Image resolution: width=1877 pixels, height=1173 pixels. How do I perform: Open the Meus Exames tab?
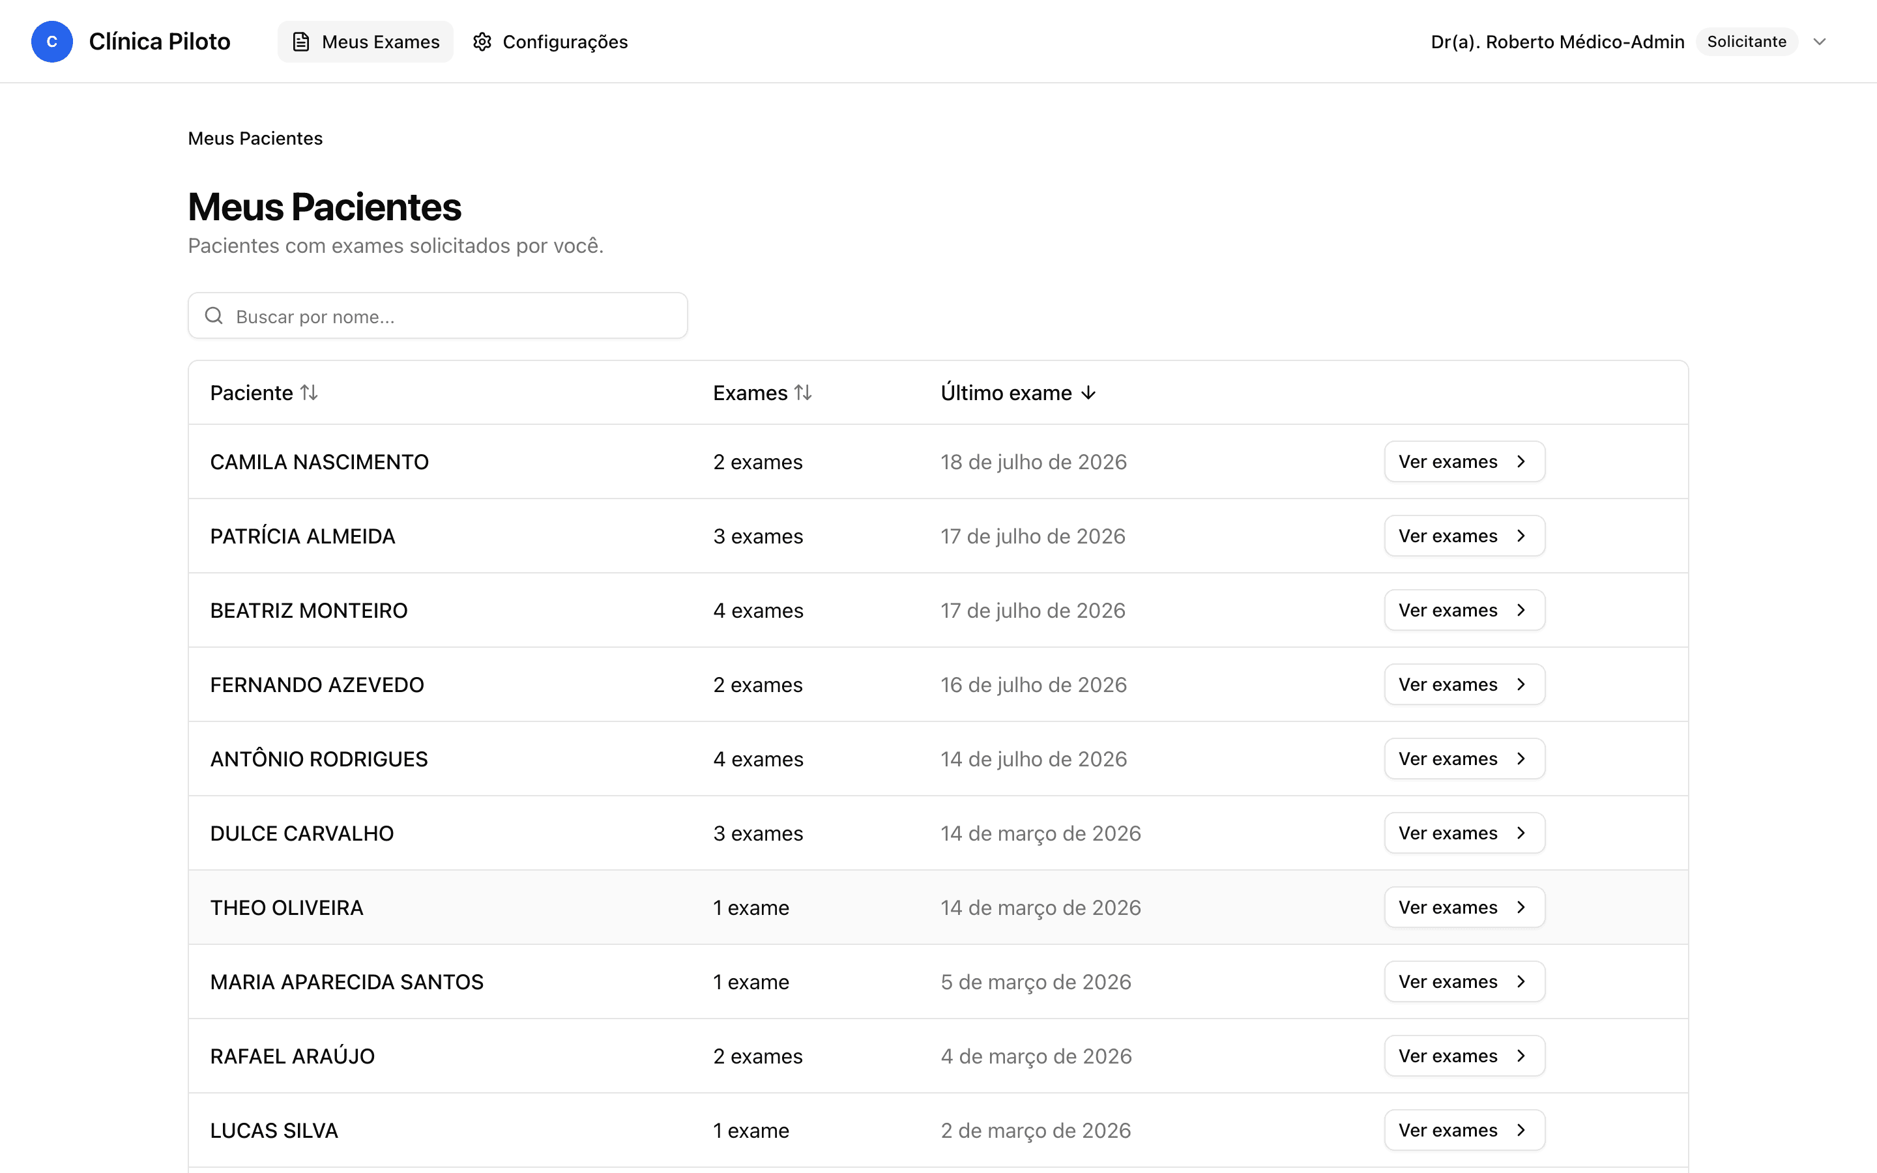point(366,42)
